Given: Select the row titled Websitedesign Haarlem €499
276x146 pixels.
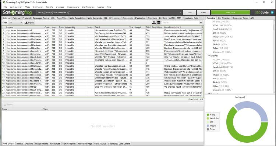Looking at the screenshot, I should tap(102, 78).
